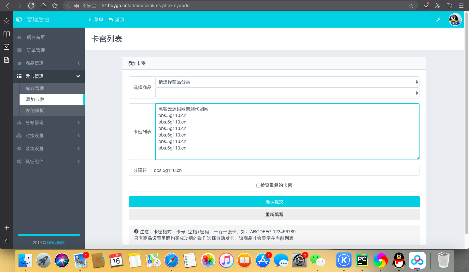Go to 库存管理 in sidebar
469x272 pixels.
click(x=35, y=88)
